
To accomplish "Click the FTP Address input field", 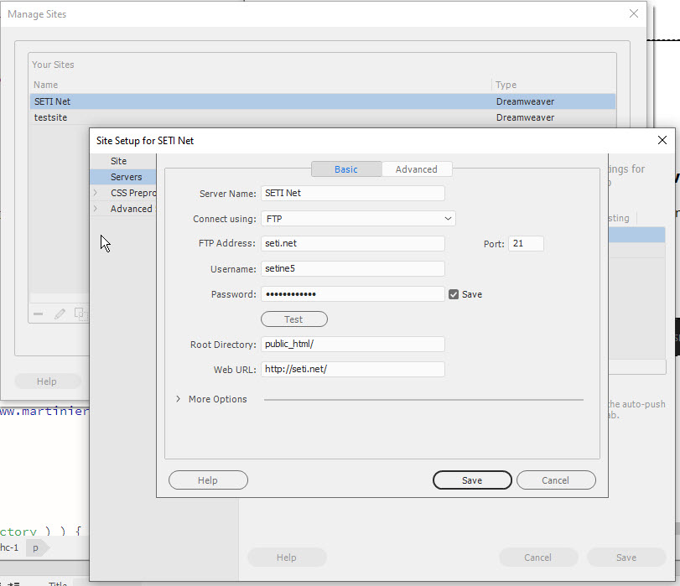I will pos(352,244).
